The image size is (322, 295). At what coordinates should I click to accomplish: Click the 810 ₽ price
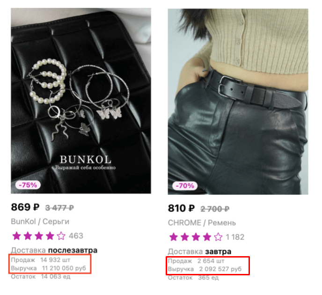point(181,208)
